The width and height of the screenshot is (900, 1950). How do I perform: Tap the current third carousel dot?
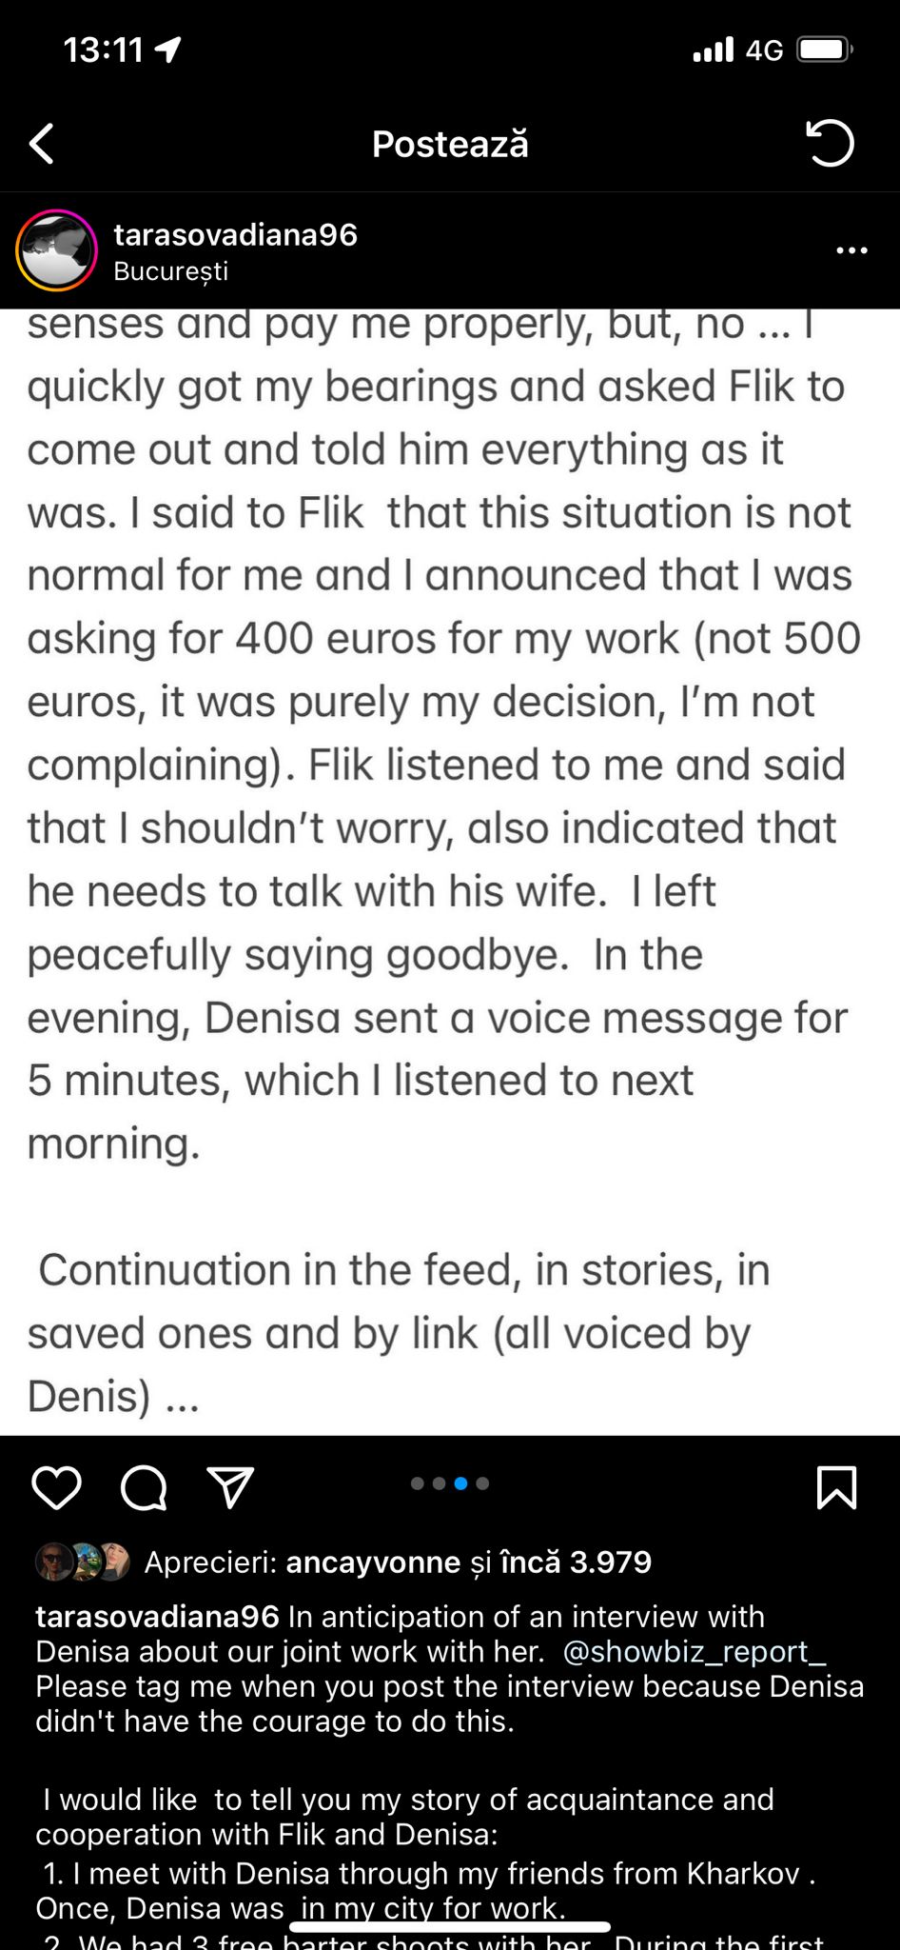460,1483
